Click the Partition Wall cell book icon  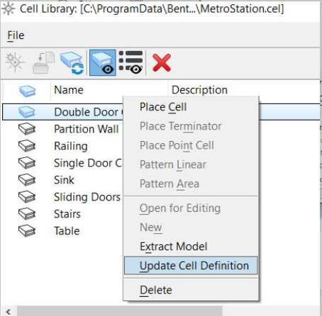[x=27, y=129]
